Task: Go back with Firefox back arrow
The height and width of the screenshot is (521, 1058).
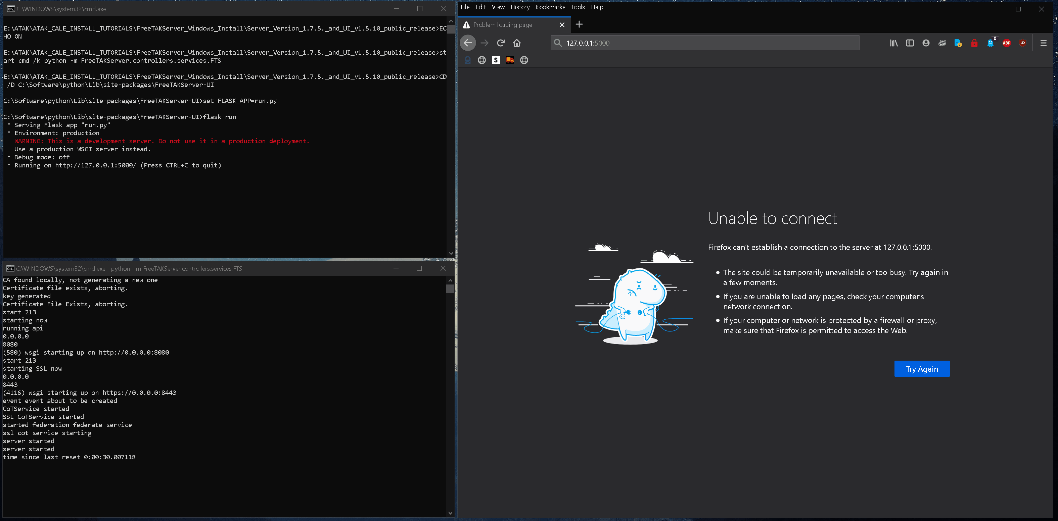Action: coord(468,43)
